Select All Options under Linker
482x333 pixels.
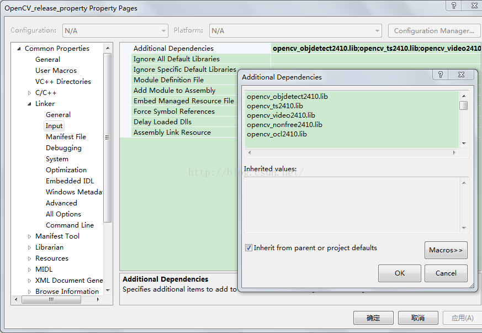coord(63,214)
